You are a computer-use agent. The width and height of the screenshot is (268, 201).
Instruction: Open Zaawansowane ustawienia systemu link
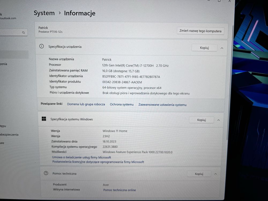coord(162,105)
